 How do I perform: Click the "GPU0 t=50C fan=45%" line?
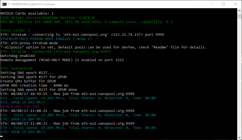coord(20,106)
